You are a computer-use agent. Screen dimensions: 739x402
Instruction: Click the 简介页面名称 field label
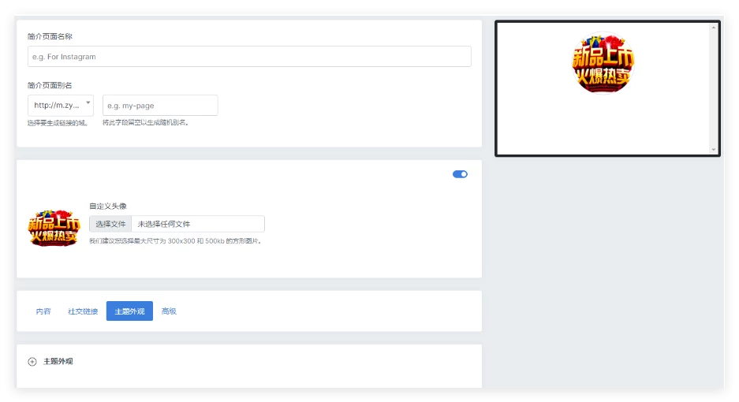50,37
